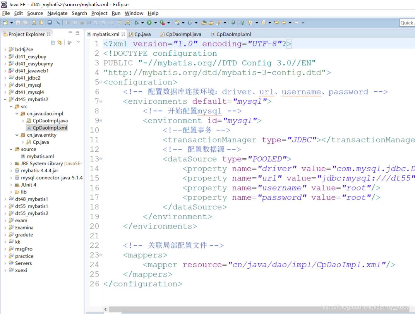Click the Suspend debug icon
This screenshot has width=415, height=314.
pyautogui.click(x=75, y=23)
